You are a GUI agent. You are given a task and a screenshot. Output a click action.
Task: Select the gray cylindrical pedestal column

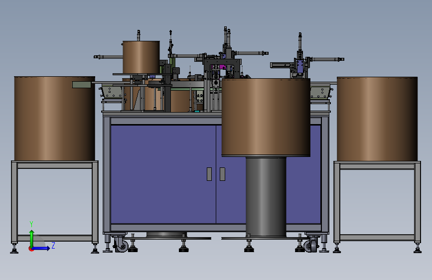266,196
